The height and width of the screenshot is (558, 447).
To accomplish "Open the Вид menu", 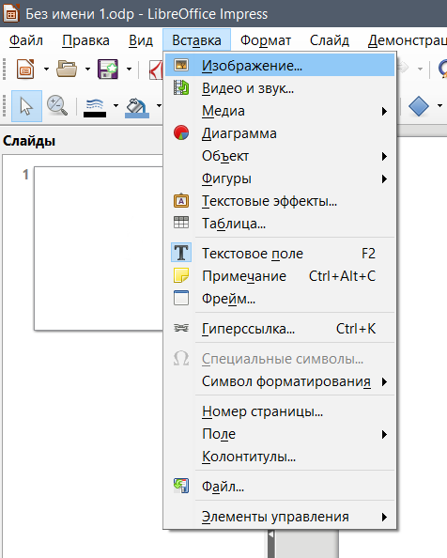I will (x=141, y=40).
